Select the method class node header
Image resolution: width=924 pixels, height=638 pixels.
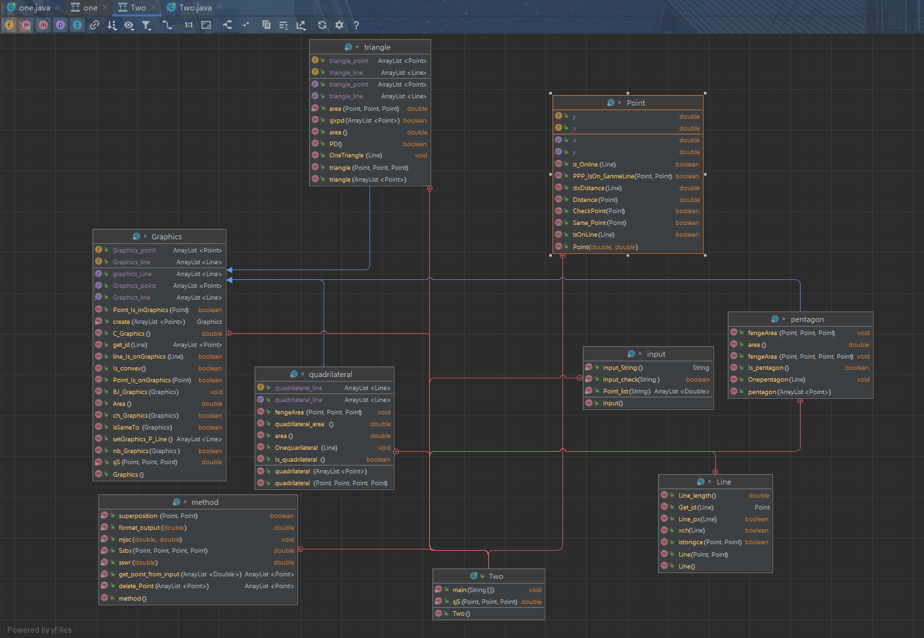(x=198, y=502)
